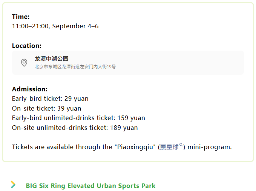This screenshot has height=191, width=256.
Task: Click the Early-bird unlimited-drinks 159 yuan line
Action: 78,118
